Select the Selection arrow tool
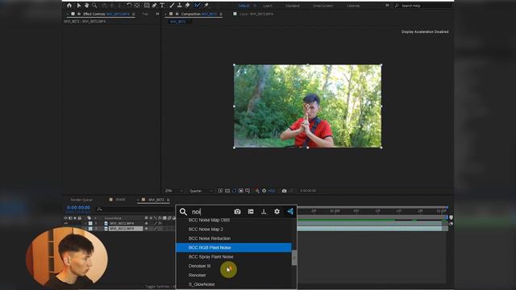The image size is (516, 290). pyautogui.click(x=79, y=6)
